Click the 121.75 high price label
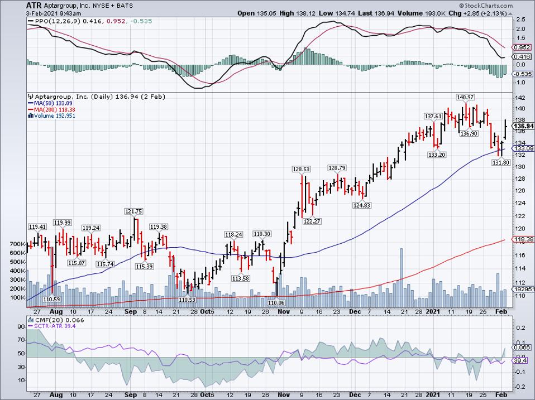 (133, 211)
